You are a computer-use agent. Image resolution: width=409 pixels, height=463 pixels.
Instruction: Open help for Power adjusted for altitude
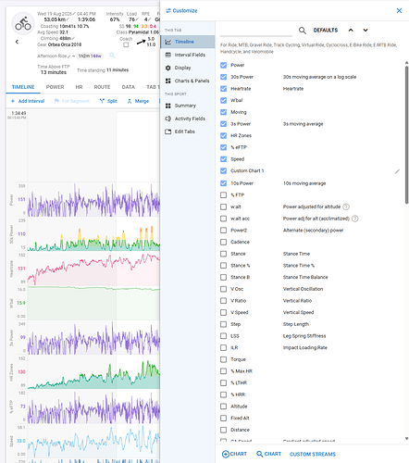click(346, 206)
